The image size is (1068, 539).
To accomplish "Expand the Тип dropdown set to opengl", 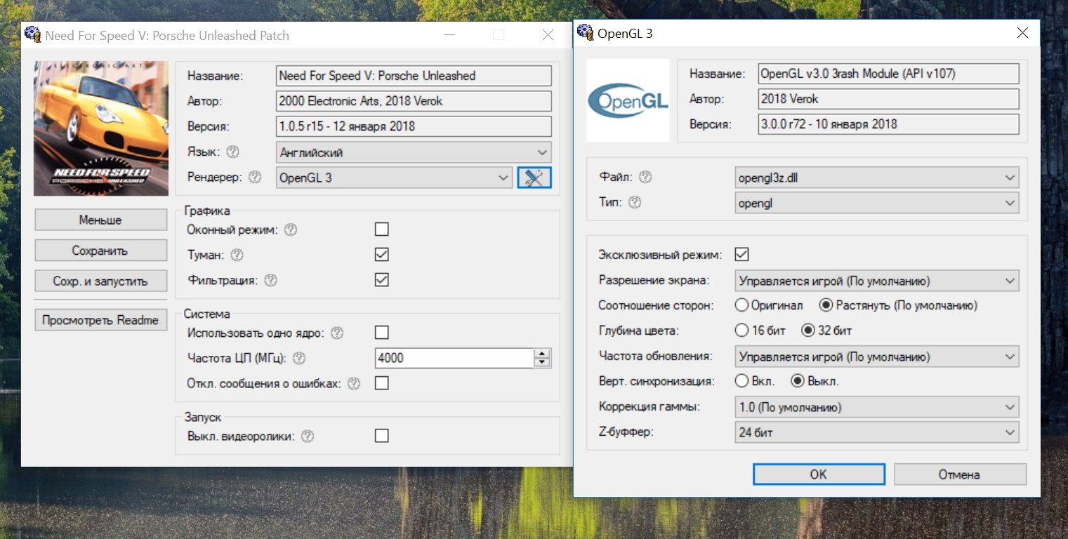I will tap(877, 203).
